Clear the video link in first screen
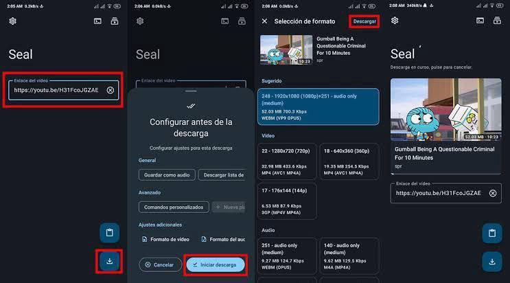The image size is (510, 283). [111, 90]
